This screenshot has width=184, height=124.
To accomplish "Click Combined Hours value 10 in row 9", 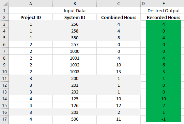I will [119, 65].
